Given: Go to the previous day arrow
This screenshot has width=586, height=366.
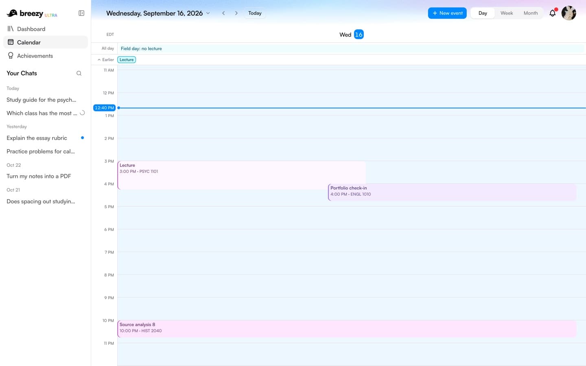Looking at the screenshot, I should pyautogui.click(x=223, y=13).
